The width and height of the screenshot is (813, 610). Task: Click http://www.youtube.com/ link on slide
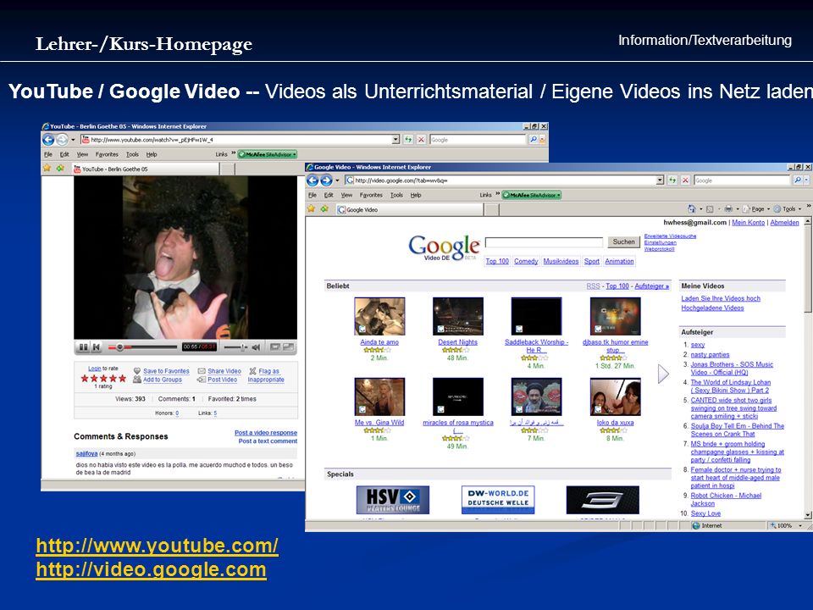point(158,546)
